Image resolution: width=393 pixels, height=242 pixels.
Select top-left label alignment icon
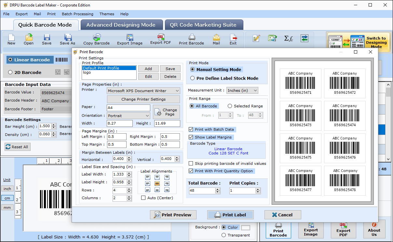[x=148, y=177]
